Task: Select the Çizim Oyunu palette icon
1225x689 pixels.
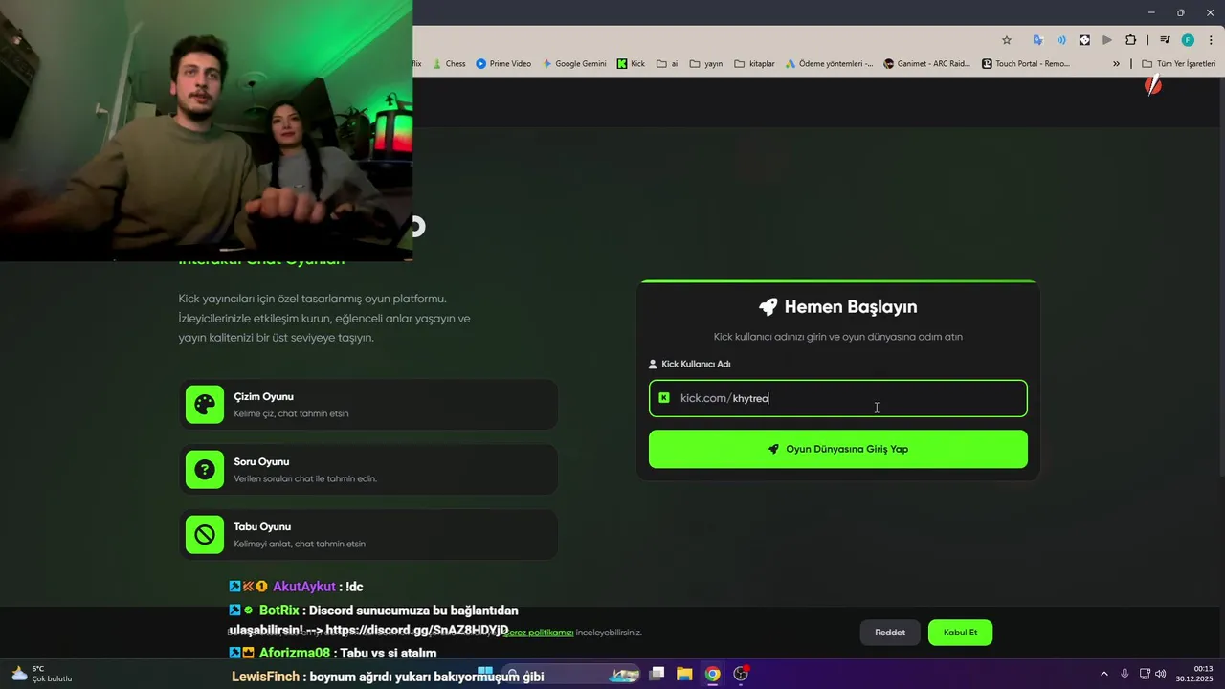Action: [x=205, y=405]
